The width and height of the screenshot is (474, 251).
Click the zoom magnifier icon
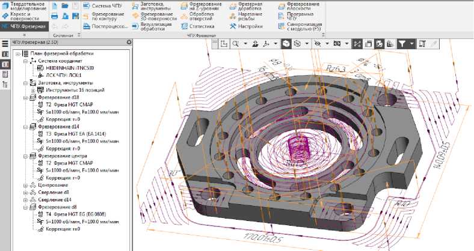tap(235, 44)
